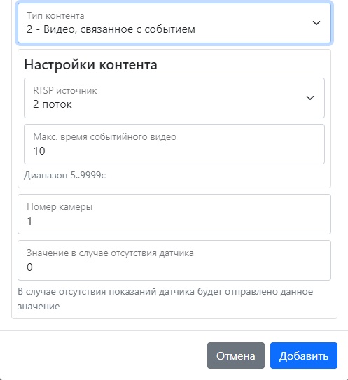Click the Отмена button

point(236,356)
